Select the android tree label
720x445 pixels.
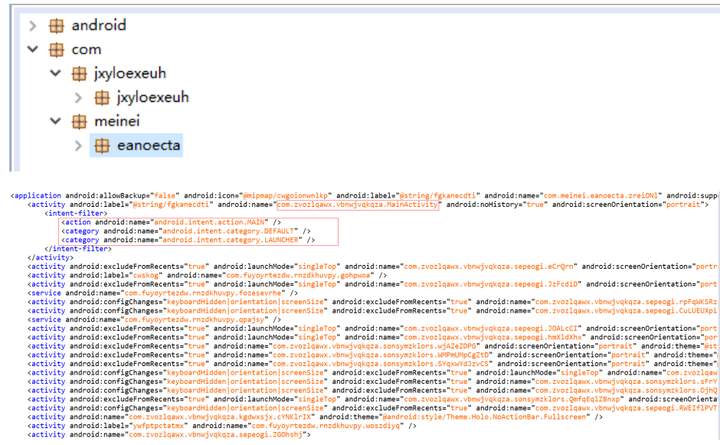click(x=98, y=25)
